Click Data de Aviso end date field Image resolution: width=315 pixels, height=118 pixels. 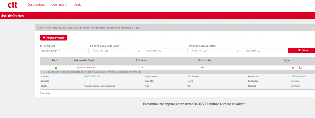coord(165,51)
